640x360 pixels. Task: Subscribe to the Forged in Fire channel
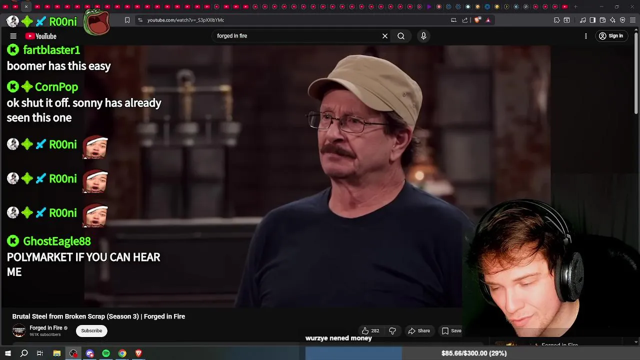(91, 330)
